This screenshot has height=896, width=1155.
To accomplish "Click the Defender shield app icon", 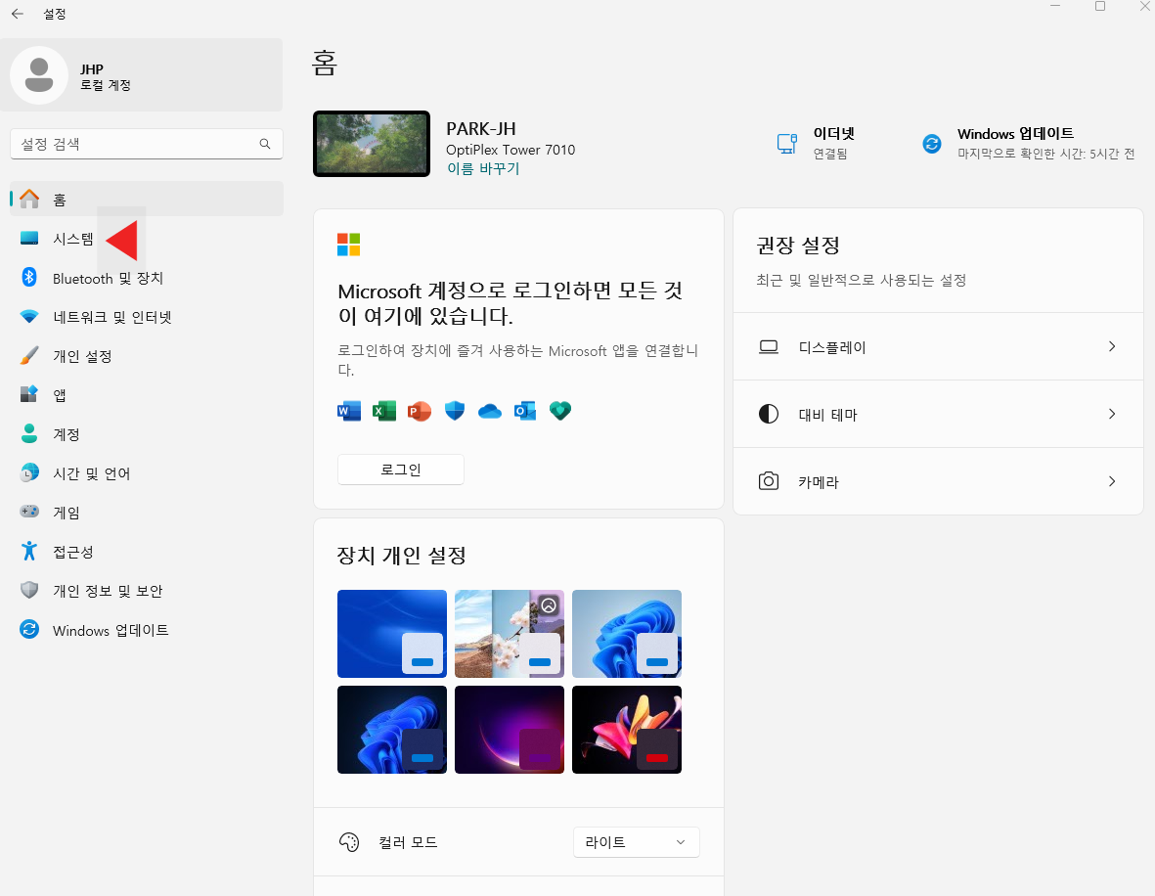I will (x=455, y=411).
